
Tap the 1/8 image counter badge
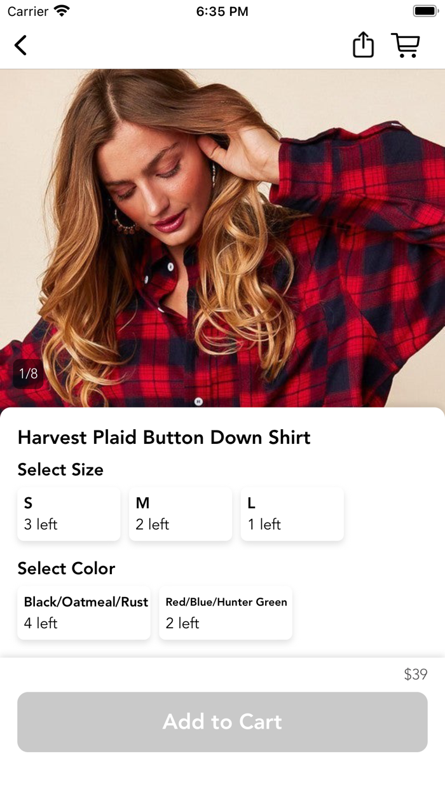[x=28, y=373]
